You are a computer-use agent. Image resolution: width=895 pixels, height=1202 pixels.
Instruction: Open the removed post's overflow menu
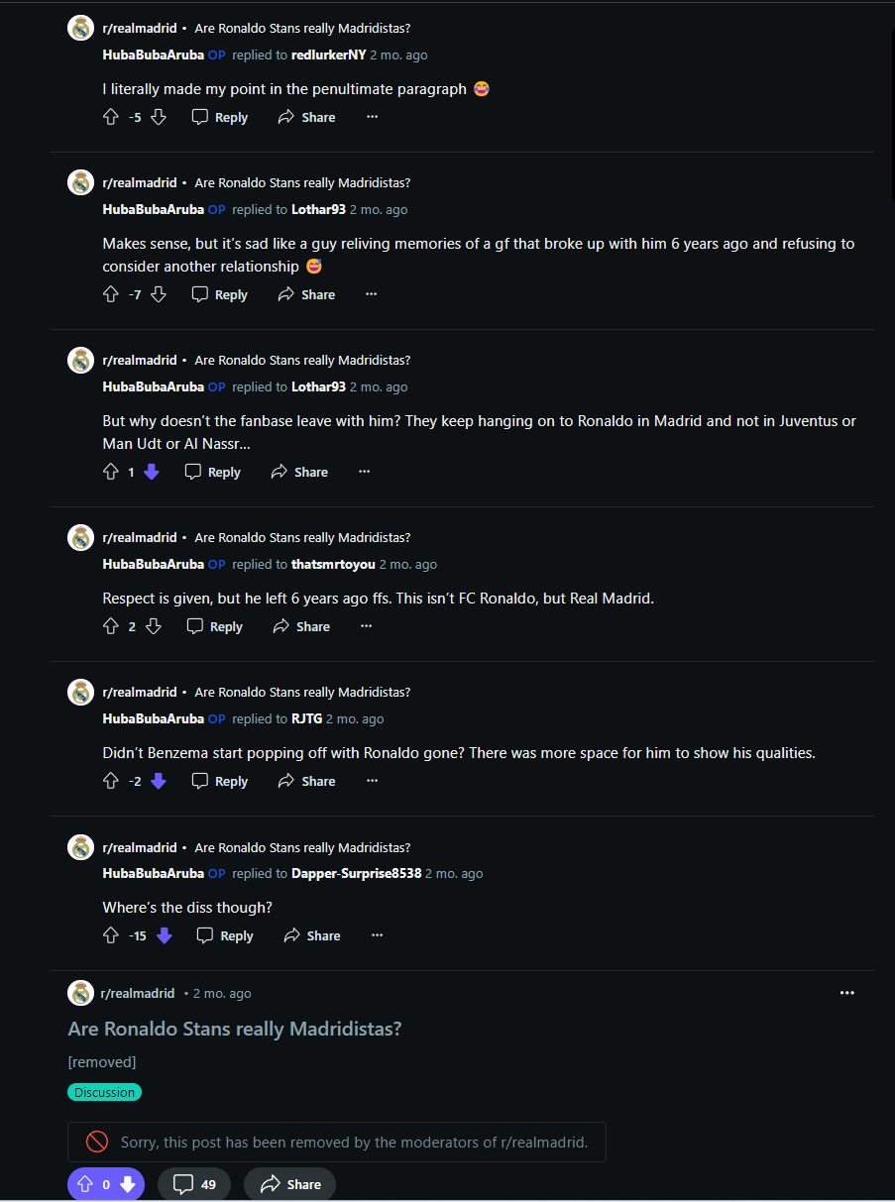[x=846, y=993]
